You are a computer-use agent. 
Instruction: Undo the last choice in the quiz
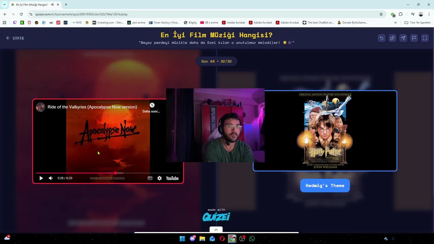tap(381, 38)
